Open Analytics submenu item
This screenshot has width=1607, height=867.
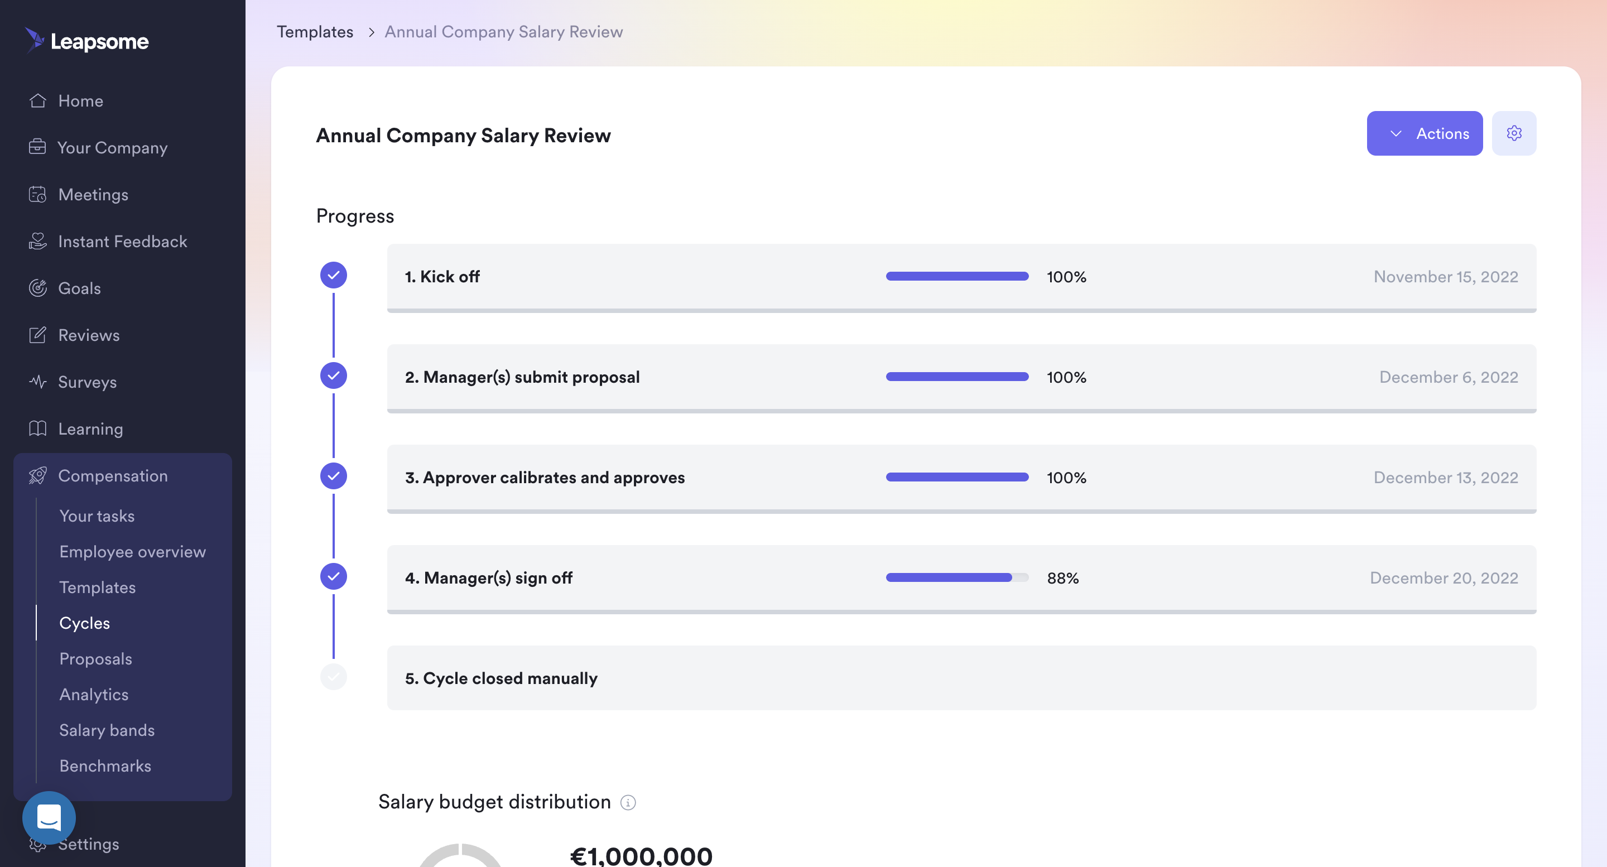tap(94, 693)
